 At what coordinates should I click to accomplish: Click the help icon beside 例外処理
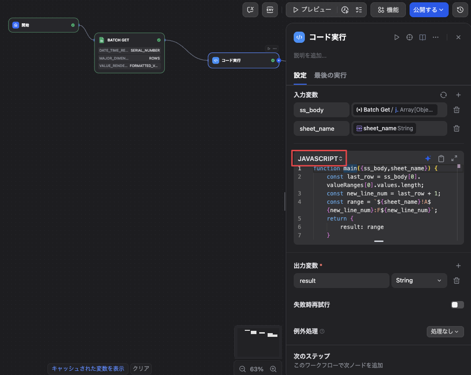[x=322, y=331]
